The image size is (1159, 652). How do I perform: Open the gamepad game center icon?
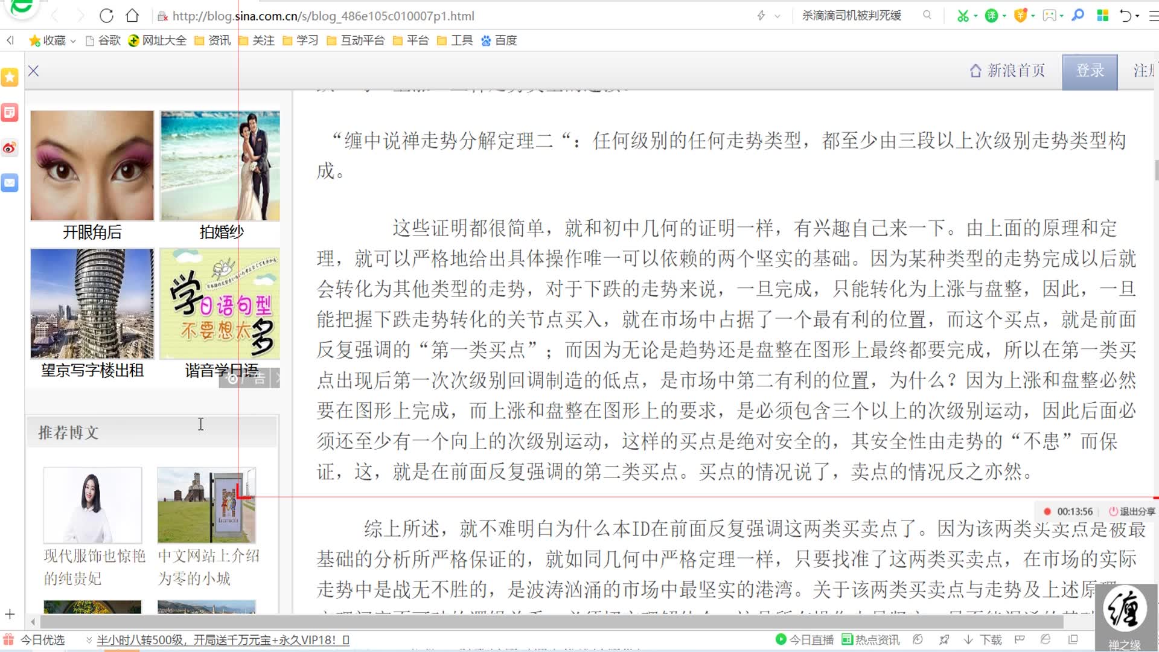[x=1049, y=15]
